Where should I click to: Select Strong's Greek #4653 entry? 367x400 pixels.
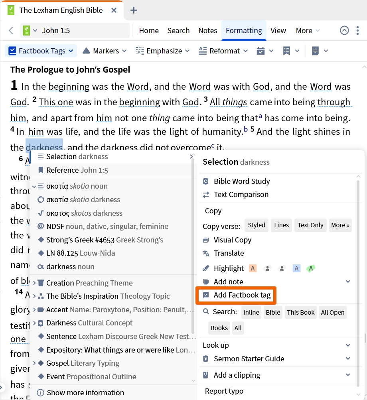click(105, 240)
